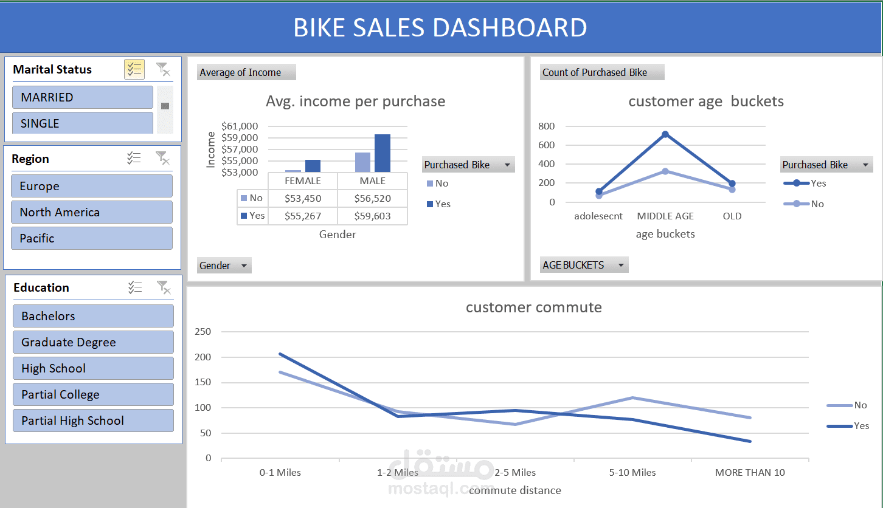
Task: Click the Yes legend entry on customer commute chart
Action: [x=861, y=425]
